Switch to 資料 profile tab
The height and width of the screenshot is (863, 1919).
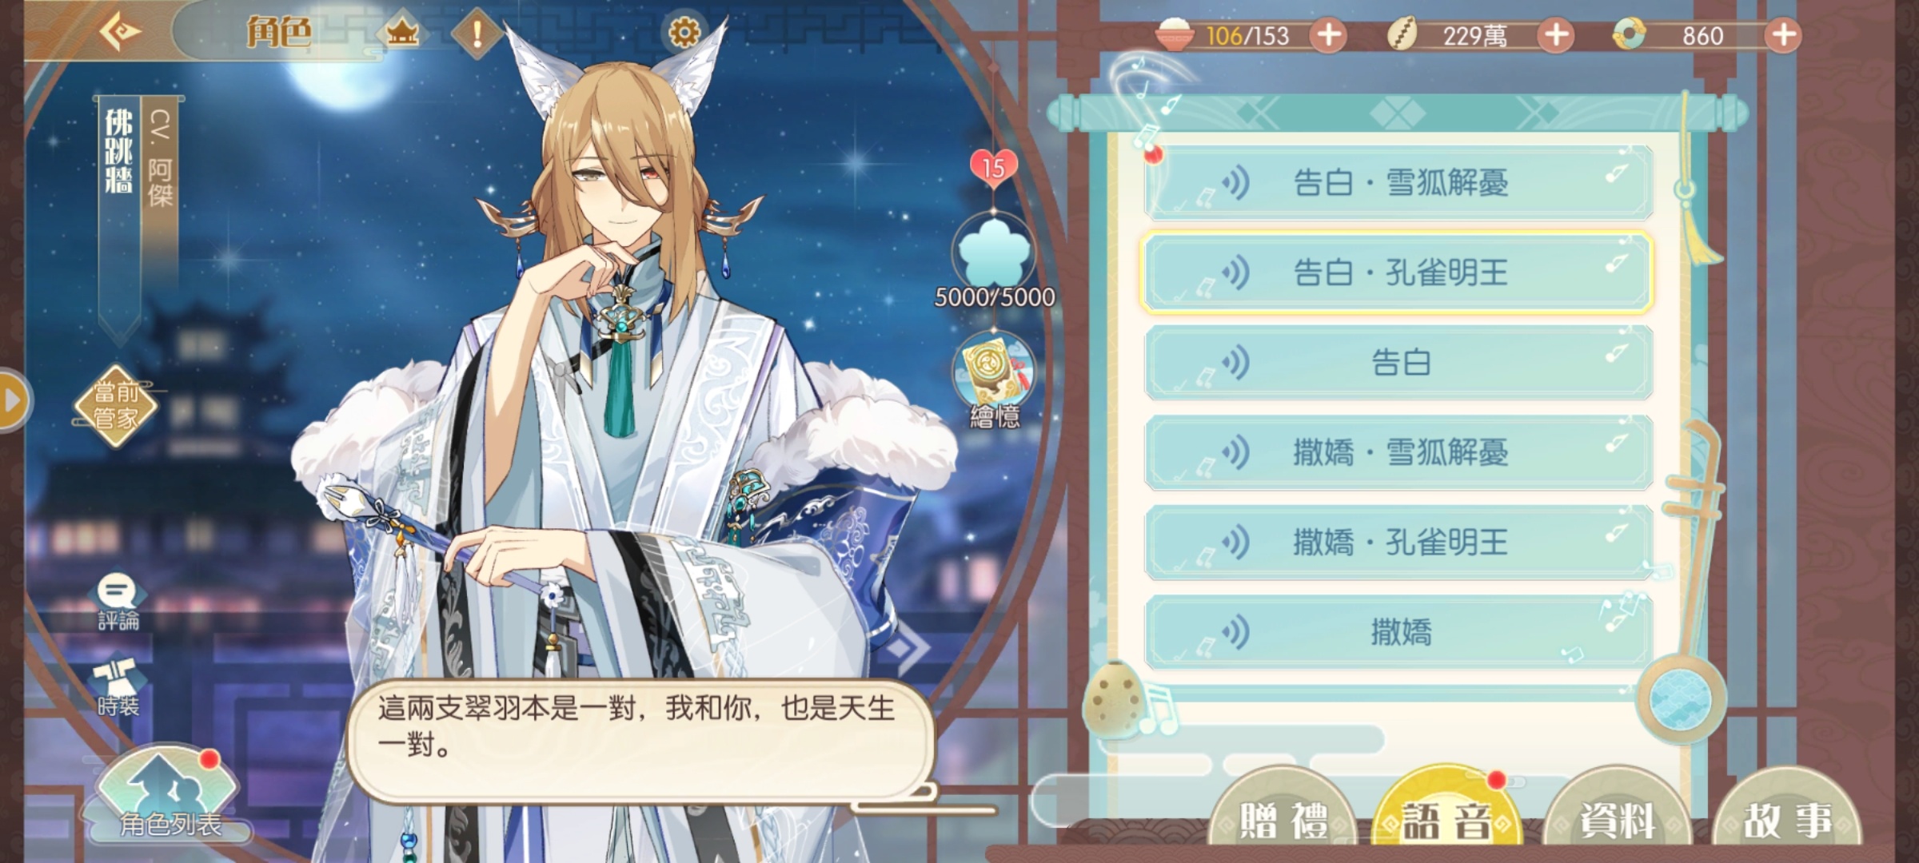pos(1618,819)
